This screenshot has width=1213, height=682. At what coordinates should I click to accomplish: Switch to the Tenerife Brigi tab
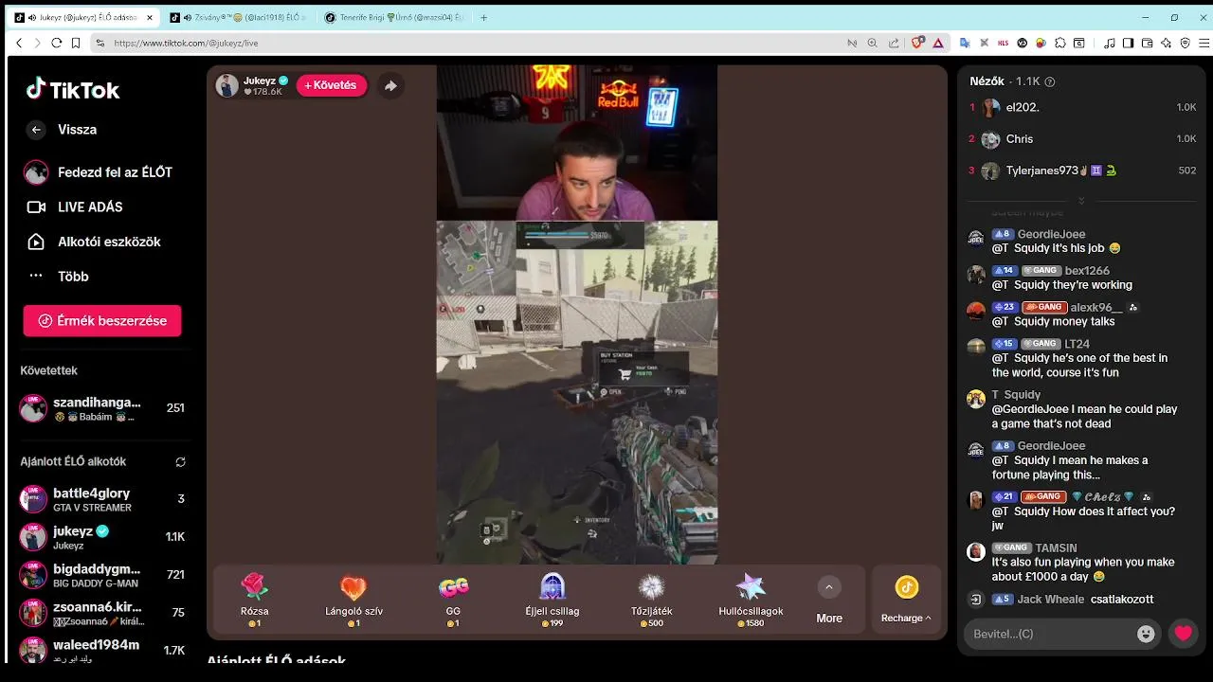point(393,17)
